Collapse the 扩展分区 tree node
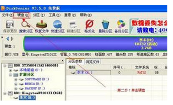 [x=10, y=75]
